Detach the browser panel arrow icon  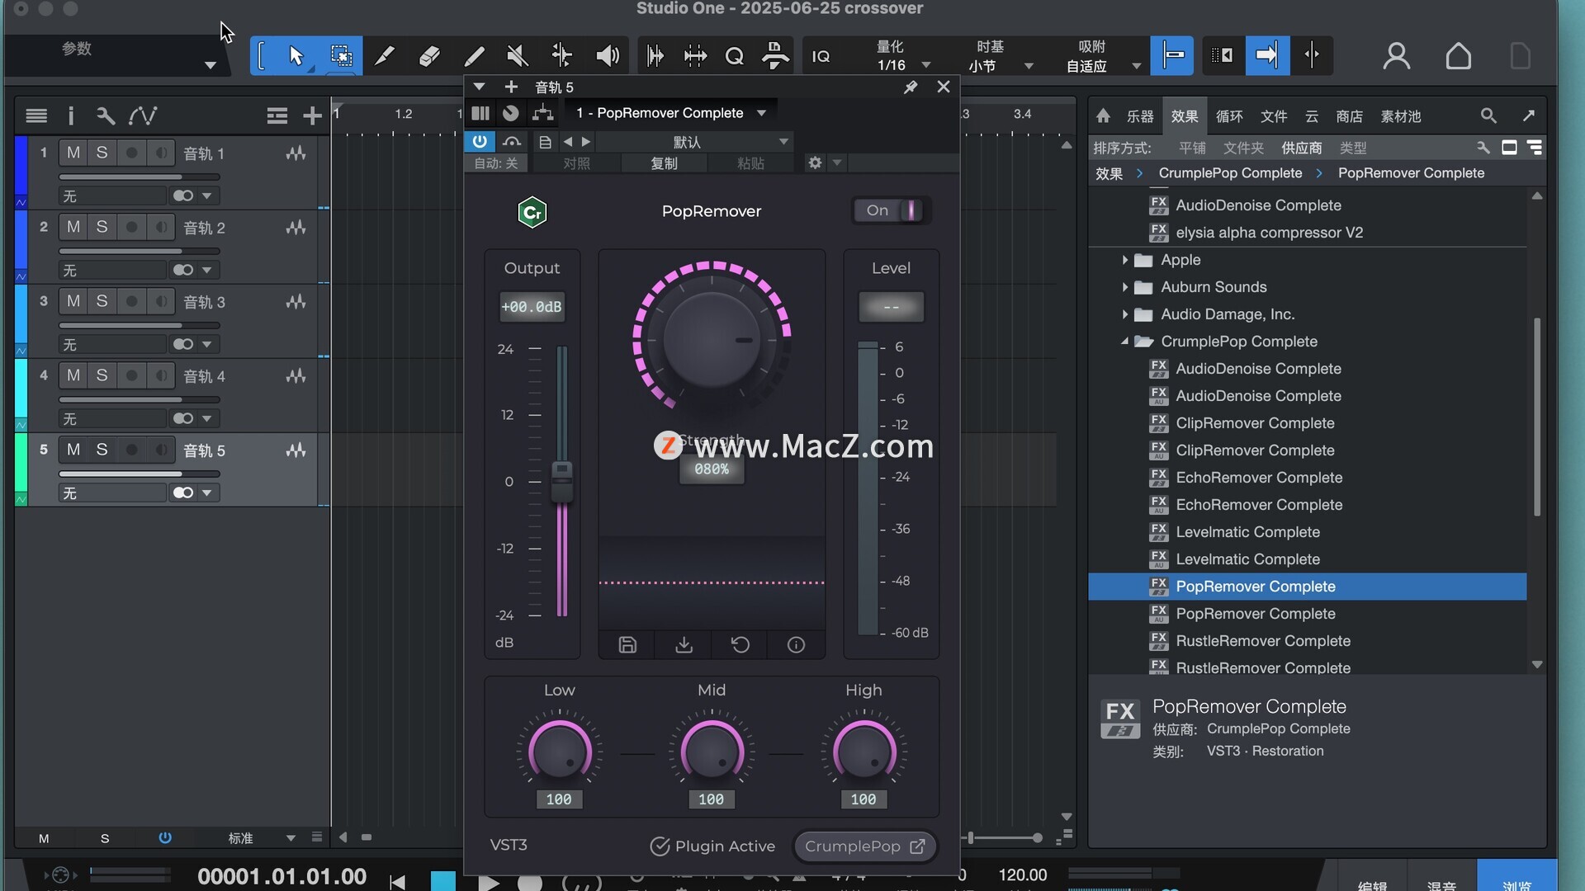coord(1529,116)
